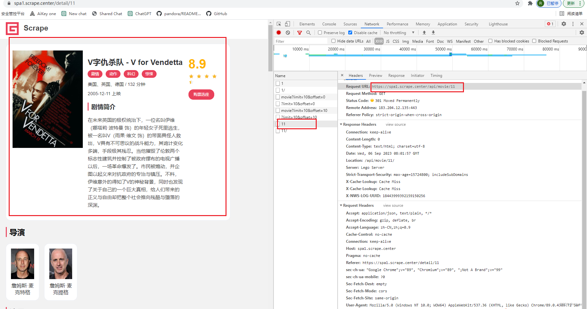Show the error count badge
Screen dimensions: 587x309
pyautogui.click(x=550, y=24)
